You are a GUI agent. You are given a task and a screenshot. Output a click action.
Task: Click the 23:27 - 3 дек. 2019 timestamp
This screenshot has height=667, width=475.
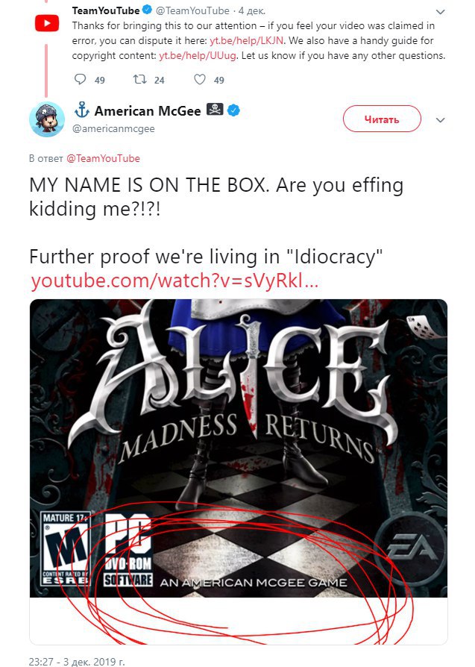[77, 662]
